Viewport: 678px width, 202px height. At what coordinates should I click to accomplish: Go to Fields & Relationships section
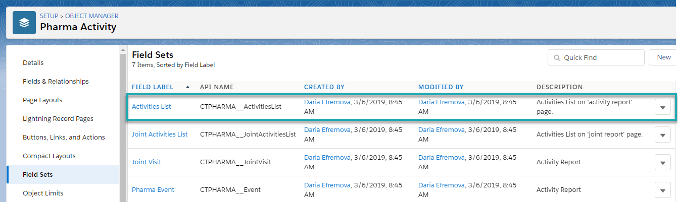click(56, 82)
